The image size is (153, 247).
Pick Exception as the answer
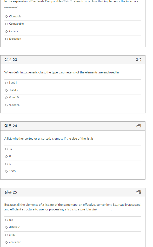click(6, 39)
